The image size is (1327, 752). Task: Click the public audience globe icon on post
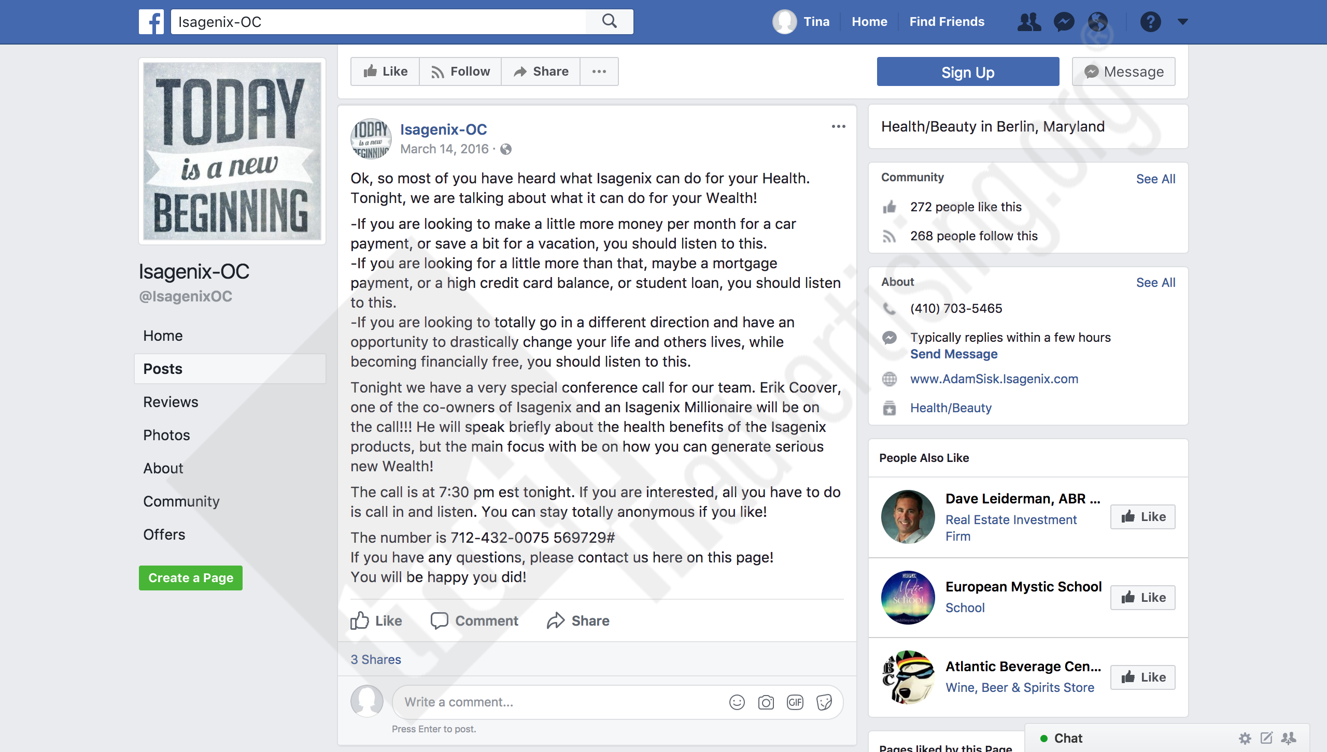(x=506, y=149)
